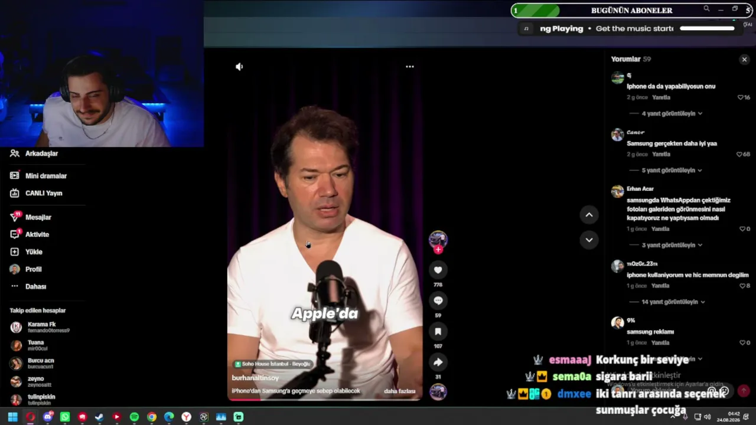This screenshot has width=756, height=425.
Task: Like the 'Iphone da da yapabiliyosun onu' comment
Action: (741, 97)
